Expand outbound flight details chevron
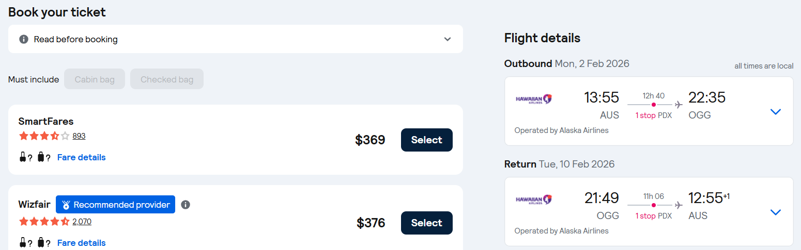This screenshot has height=250, width=801. tap(775, 111)
